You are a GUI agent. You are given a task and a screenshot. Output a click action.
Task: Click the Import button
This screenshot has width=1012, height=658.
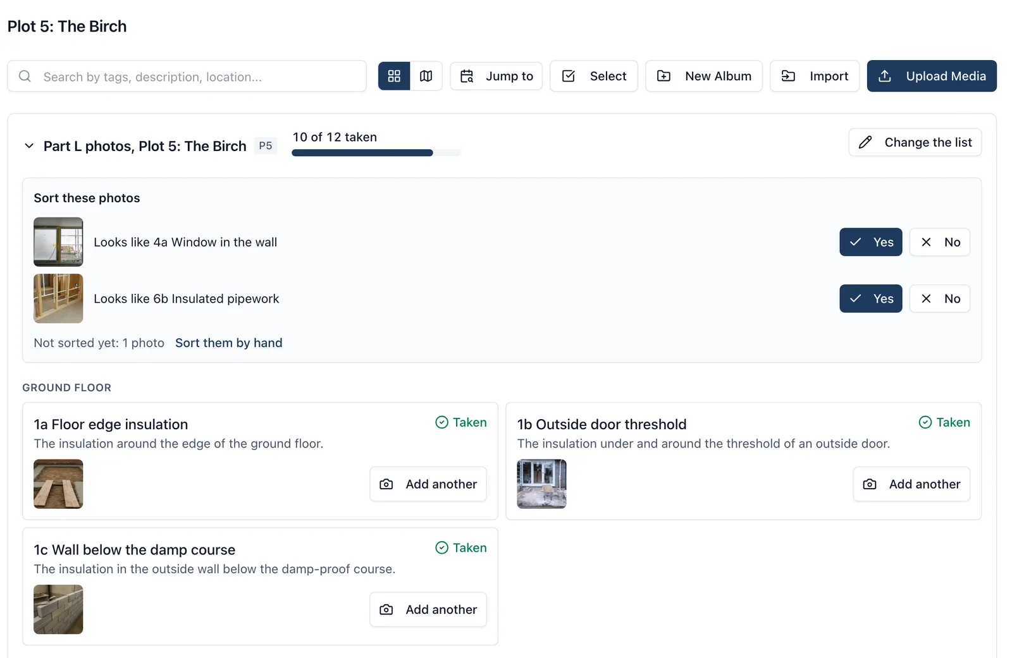815,76
